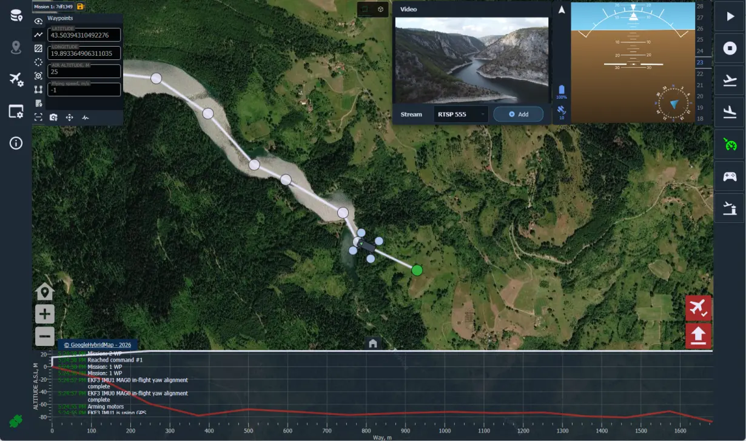Viewport: 746px width, 441px height.
Task: Select the building location tool
Action: (x=38, y=103)
